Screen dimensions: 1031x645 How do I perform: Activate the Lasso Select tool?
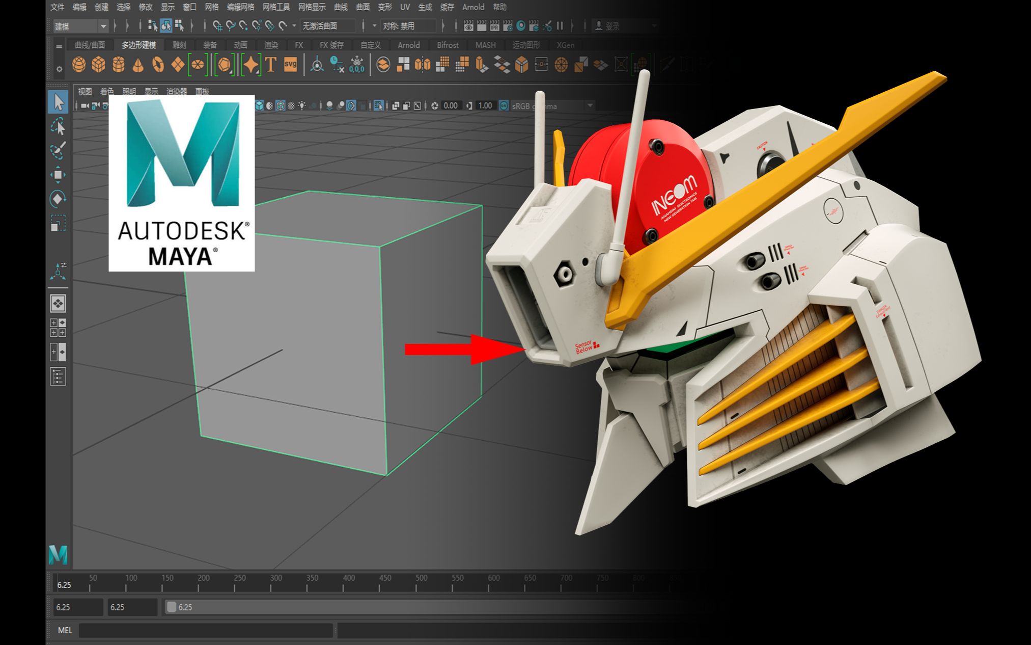coord(58,126)
